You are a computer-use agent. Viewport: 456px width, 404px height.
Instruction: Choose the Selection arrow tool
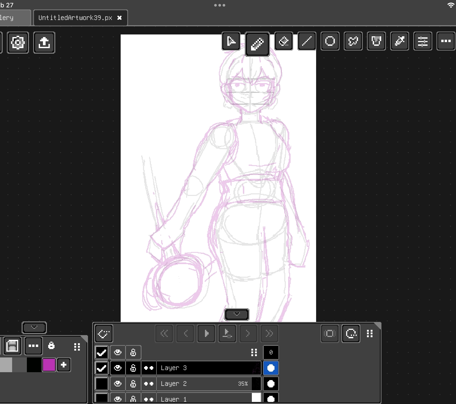click(x=231, y=41)
